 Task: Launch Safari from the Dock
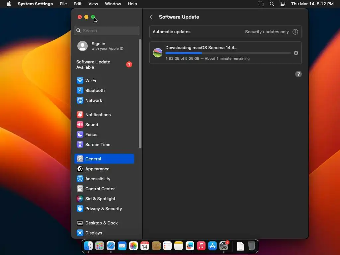tap(111, 246)
